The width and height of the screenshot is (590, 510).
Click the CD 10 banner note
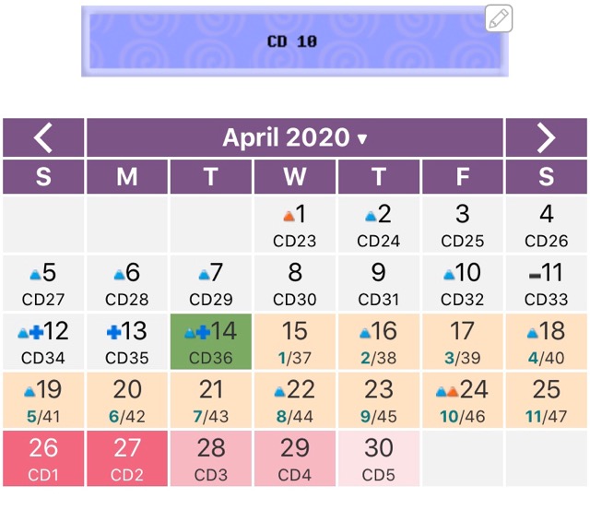(x=295, y=42)
